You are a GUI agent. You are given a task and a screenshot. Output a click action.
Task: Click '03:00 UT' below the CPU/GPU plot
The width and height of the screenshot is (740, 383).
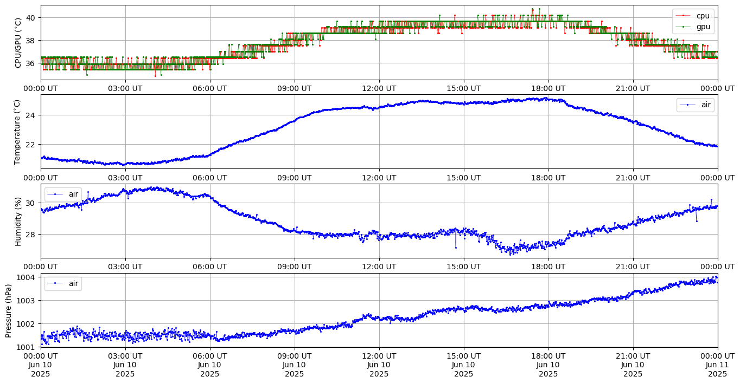(x=125, y=88)
